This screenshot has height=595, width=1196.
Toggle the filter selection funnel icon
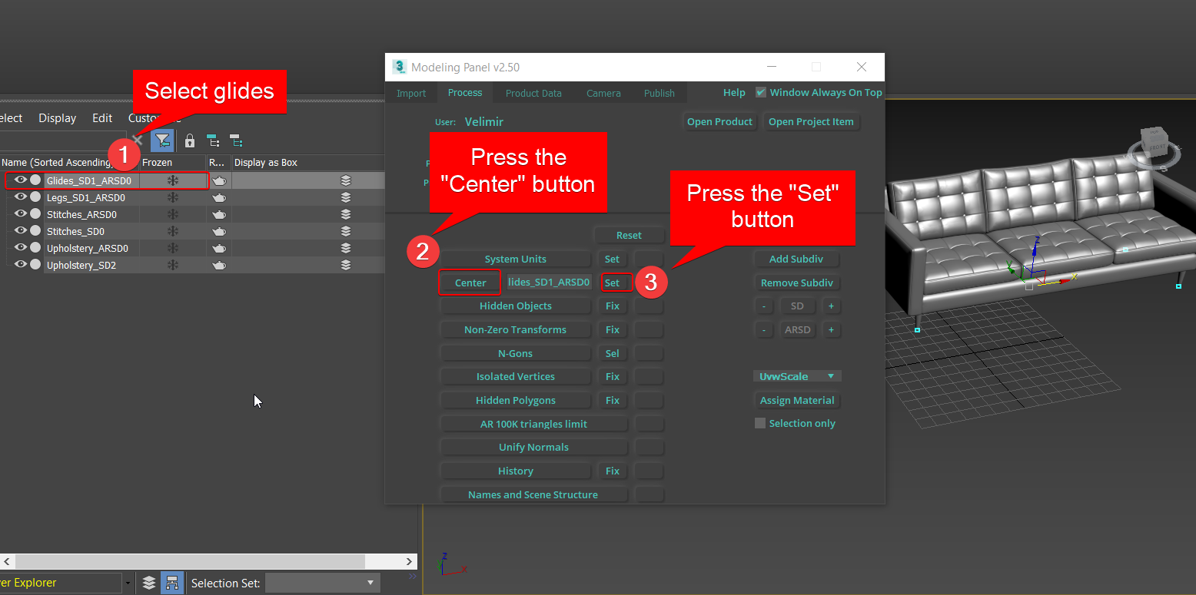coord(162,140)
